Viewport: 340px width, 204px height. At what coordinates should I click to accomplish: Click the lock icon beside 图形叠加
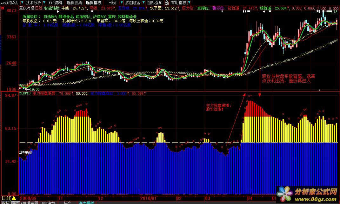[167, 3]
